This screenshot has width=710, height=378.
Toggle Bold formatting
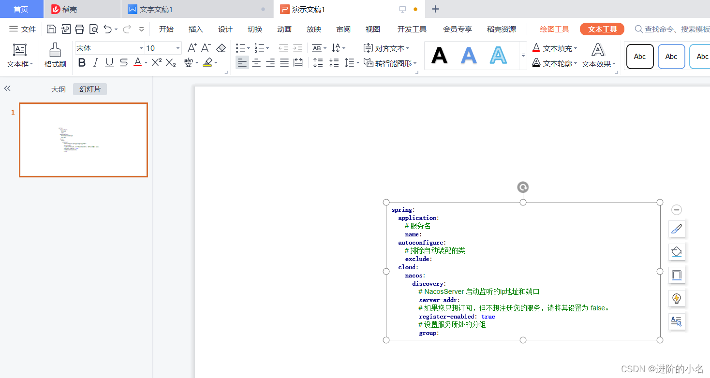pos(82,62)
